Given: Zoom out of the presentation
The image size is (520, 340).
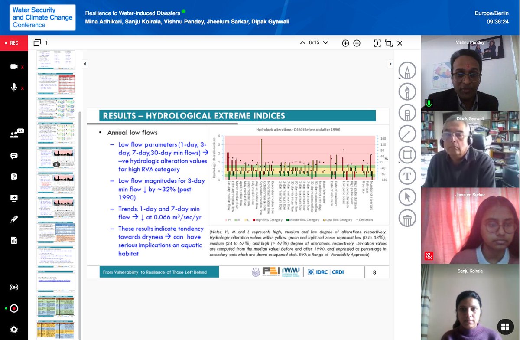Looking at the screenshot, I should tap(357, 43).
